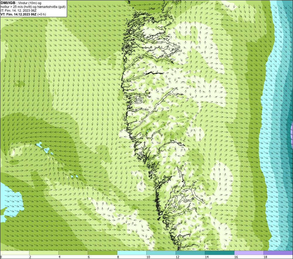Click the 'VT: Fim. 14.12.2023 06Z' line
The image size is (293, 259).
coord(18,14)
